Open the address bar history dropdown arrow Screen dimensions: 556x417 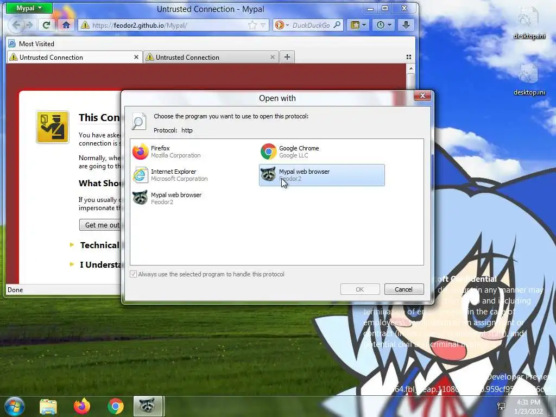point(263,25)
